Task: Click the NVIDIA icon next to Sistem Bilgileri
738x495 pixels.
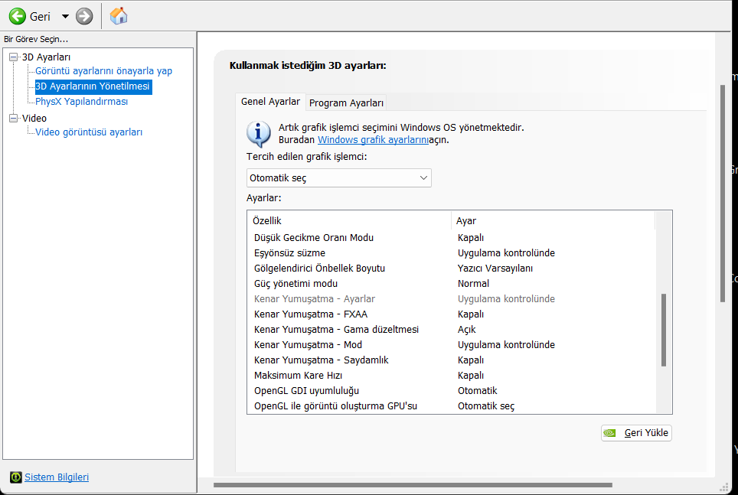Action: (15, 477)
